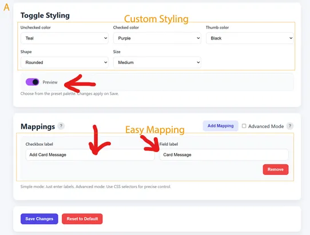Toggle the purple Preview switch
The image size is (310, 235).
(33, 82)
